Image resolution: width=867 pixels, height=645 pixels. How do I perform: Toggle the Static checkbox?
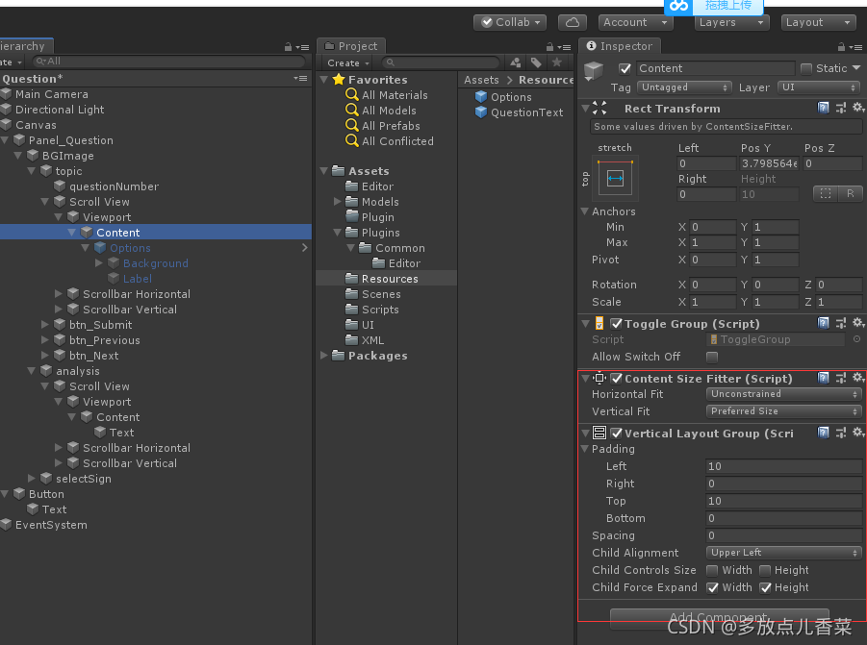pos(806,68)
